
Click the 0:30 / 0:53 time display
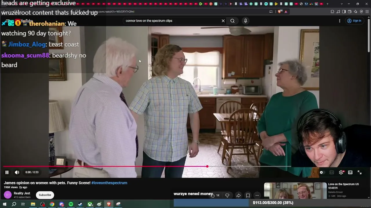(32, 172)
